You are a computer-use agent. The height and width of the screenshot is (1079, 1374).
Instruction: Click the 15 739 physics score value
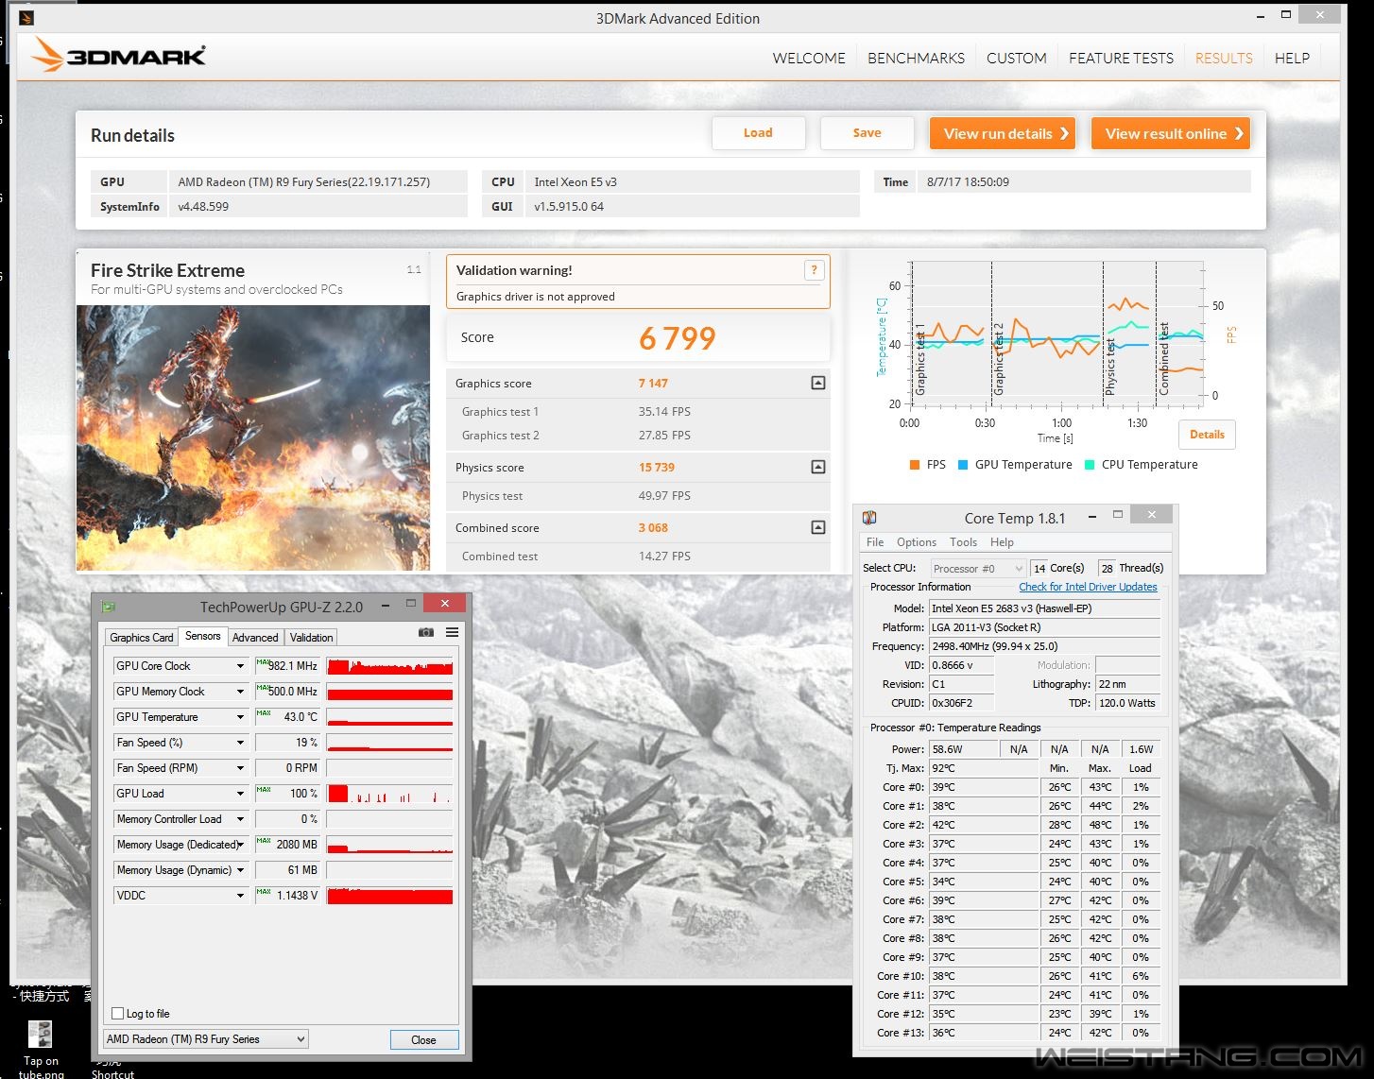pos(657,467)
